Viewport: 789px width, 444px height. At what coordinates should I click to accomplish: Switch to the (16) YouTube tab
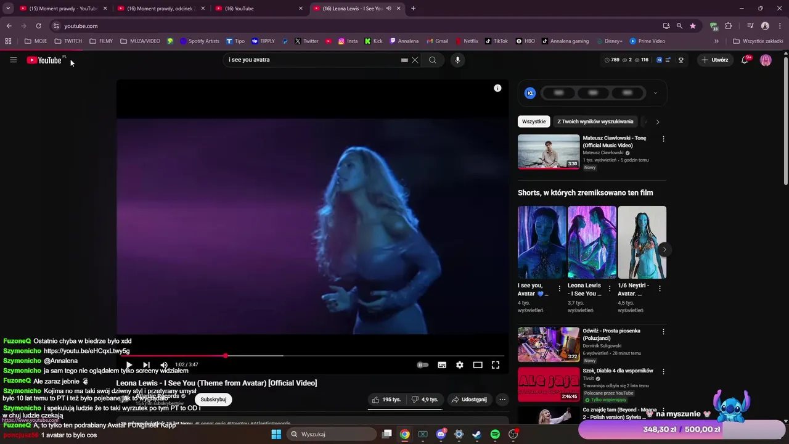(258, 9)
